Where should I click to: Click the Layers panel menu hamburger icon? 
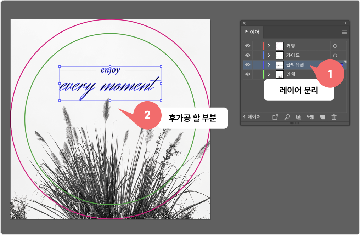[344, 32]
